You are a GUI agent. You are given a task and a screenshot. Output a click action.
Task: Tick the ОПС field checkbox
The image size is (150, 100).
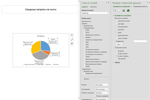pyautogui.click(x=85, y=47)
